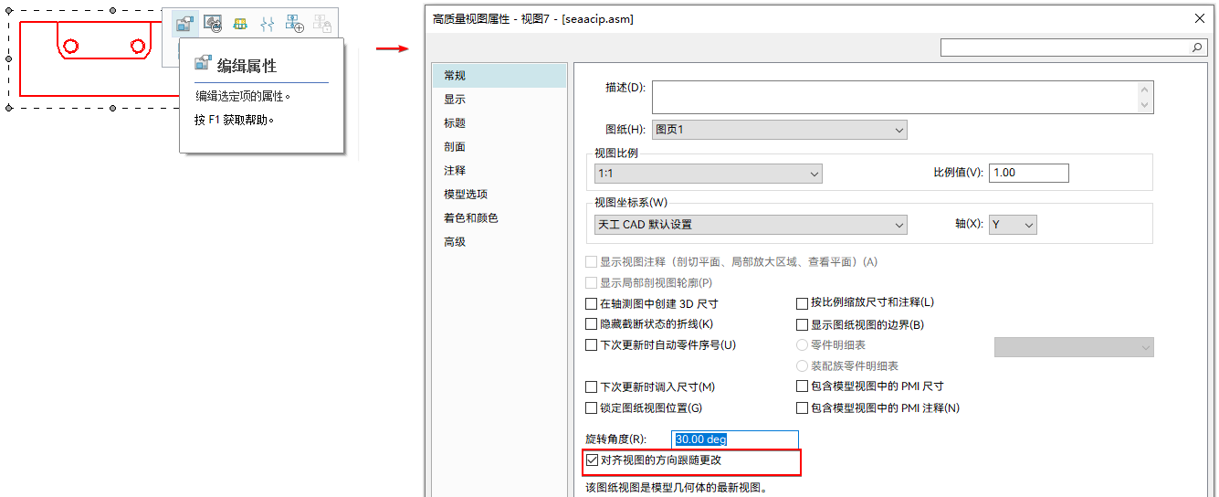Image resolution: width=1219 pixels, height=497 pixels.
Task: Open the 剖面 section page
Action: click(x=455, y=147)
